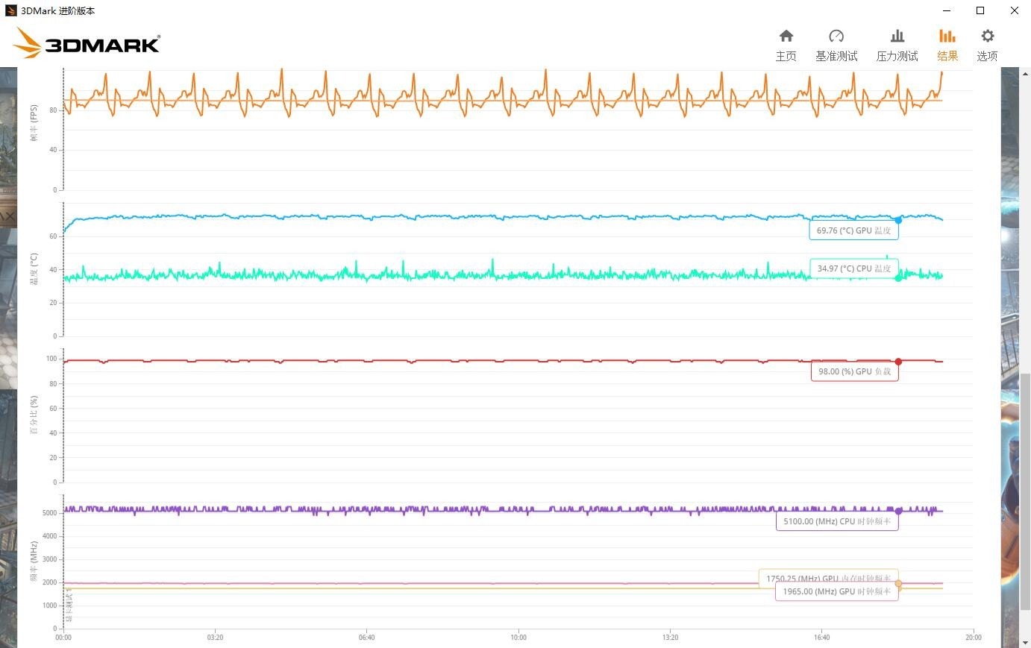This screenshot has height=648, width=1031.
Task: Toggle the blue GPU temperature endpoint marker
Action: (898, 221)
